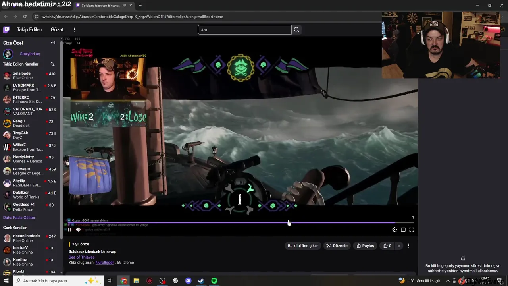Click the Paylaş share button

(365, 246)
